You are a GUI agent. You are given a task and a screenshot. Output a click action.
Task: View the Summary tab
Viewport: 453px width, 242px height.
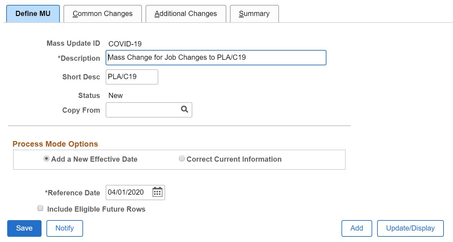point(254,13)
